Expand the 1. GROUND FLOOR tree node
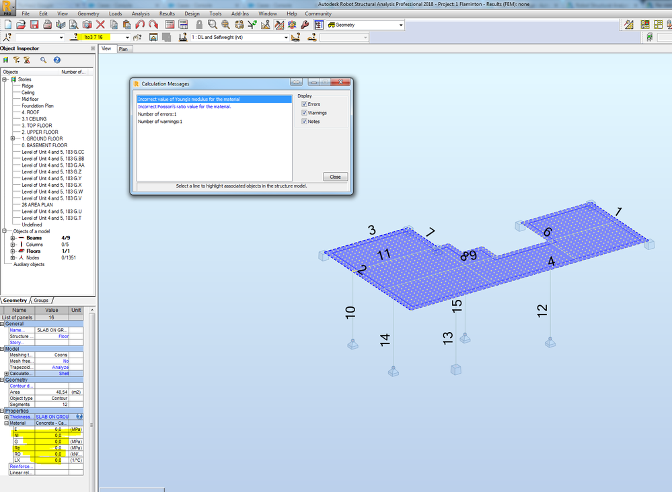This screenshot has width=672, height=492. click(13, 138)
